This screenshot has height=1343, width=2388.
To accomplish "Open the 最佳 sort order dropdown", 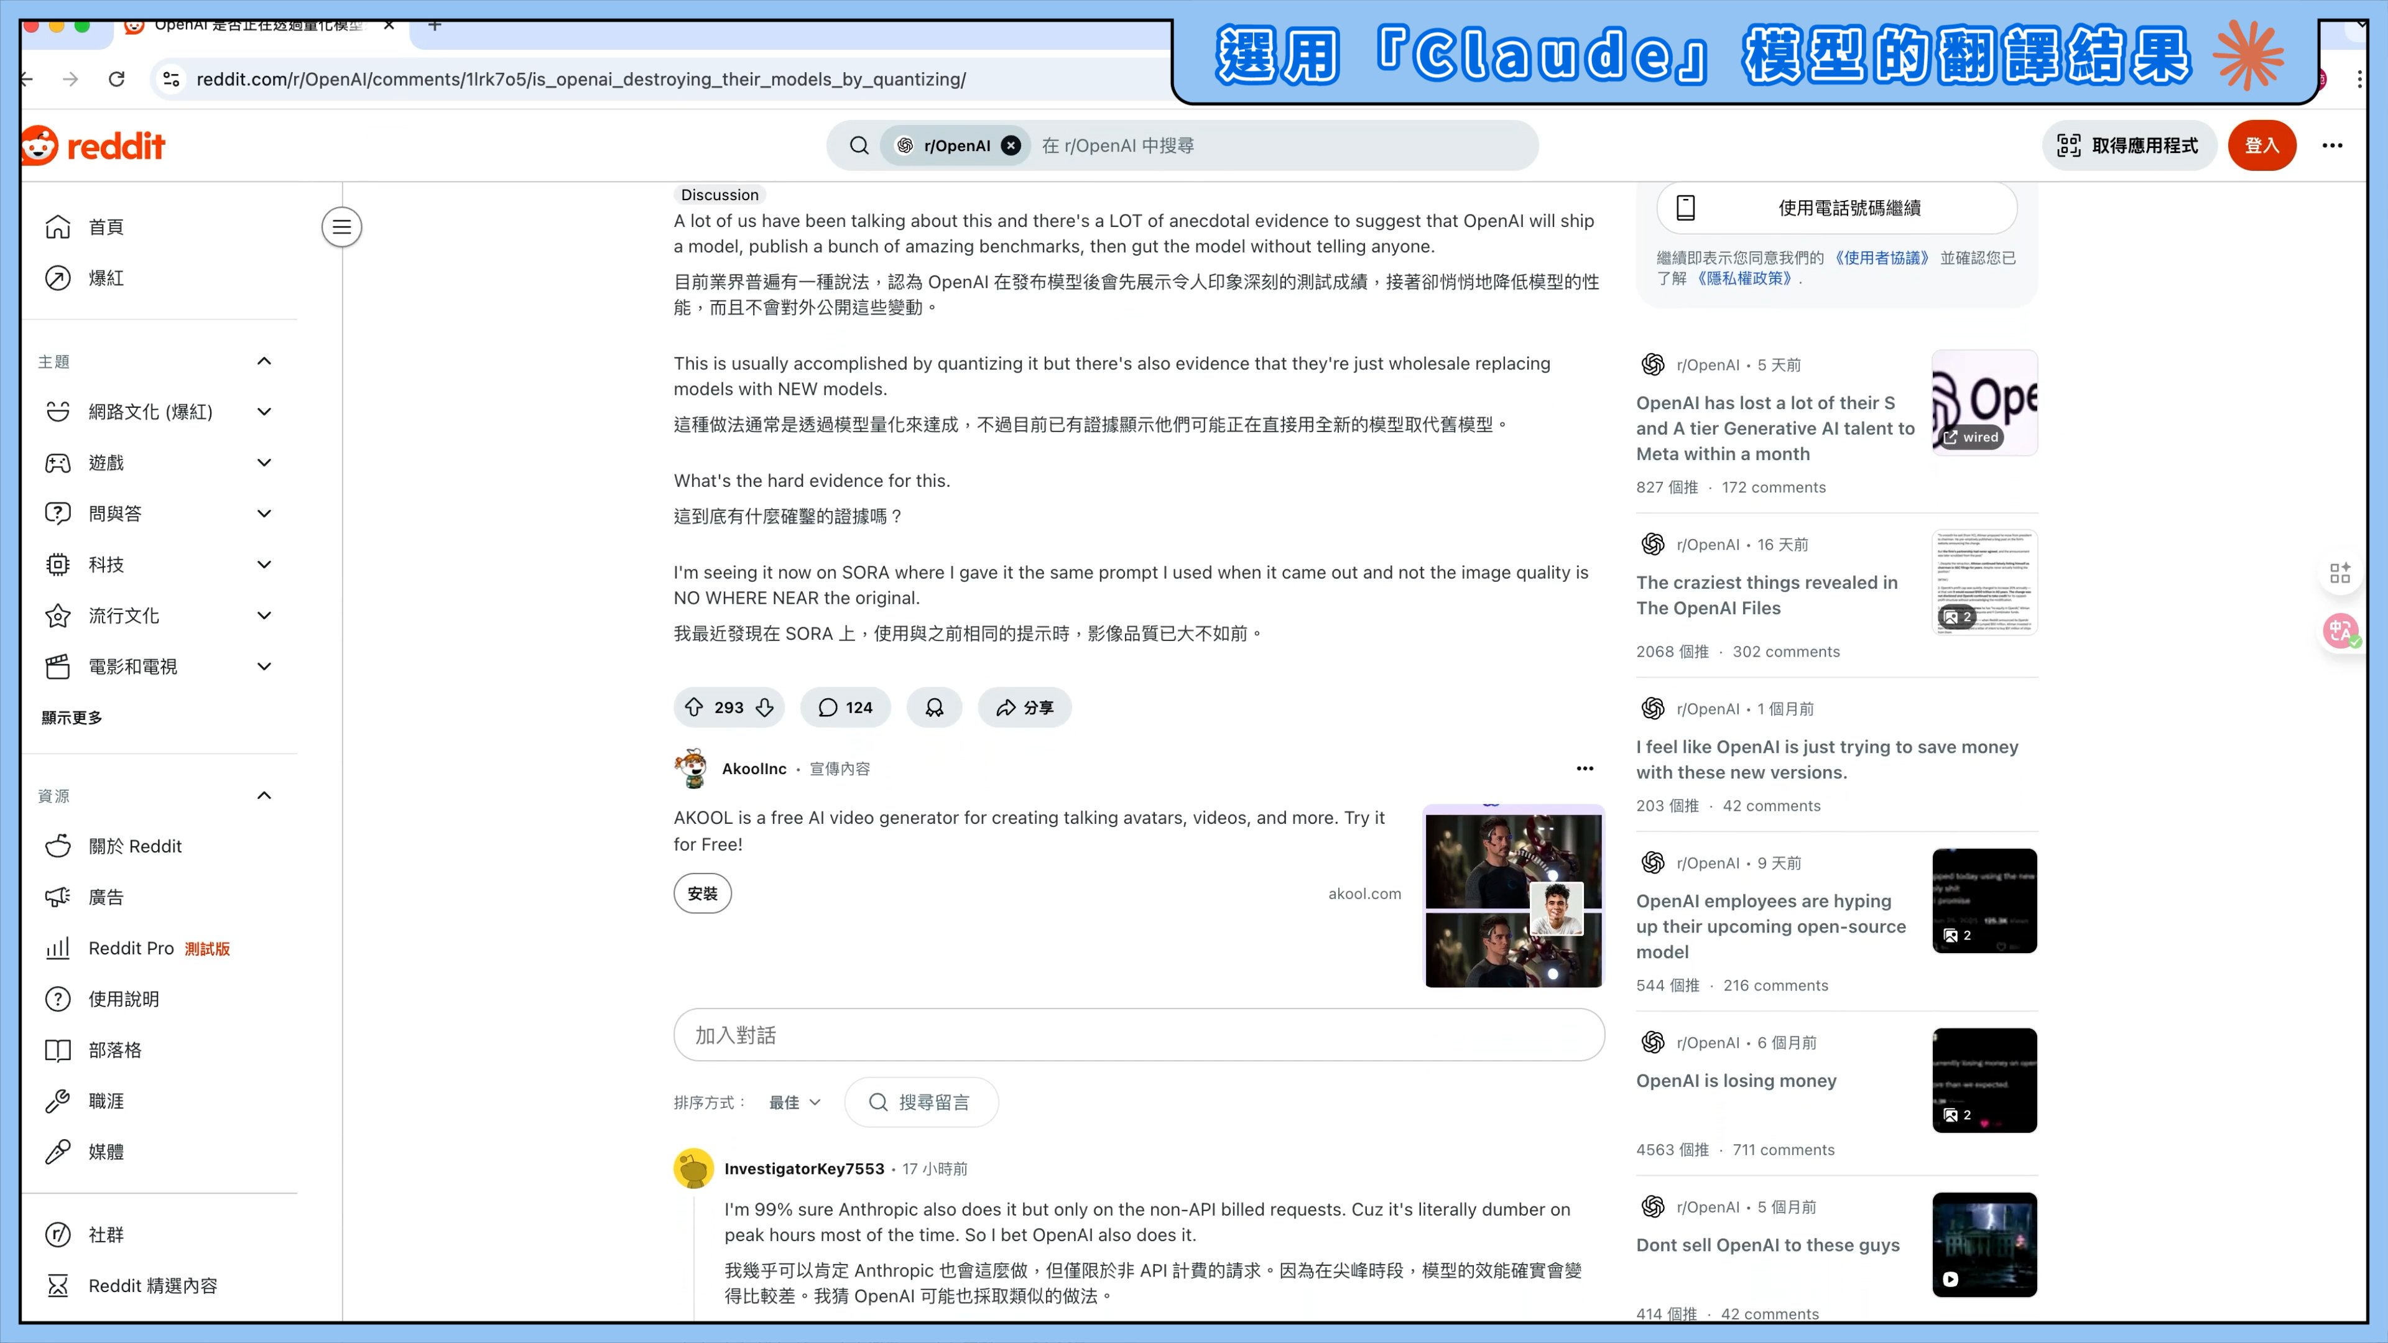I will [x=795, y=1102].
